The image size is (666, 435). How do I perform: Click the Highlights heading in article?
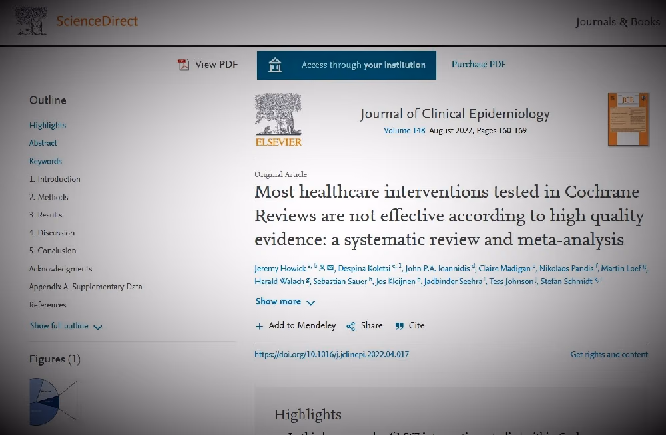click(308, 414)
